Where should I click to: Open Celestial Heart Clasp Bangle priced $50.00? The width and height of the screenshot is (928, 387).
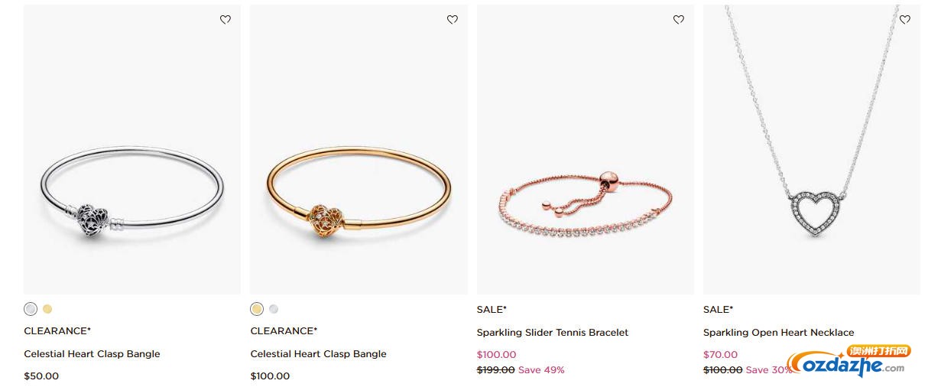92,354
